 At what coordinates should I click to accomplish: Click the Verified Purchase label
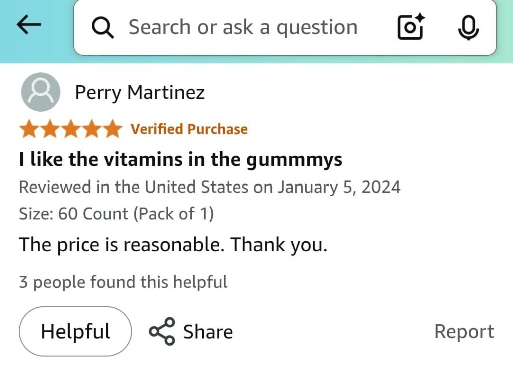pyautogui.click(x=189, y=129)
